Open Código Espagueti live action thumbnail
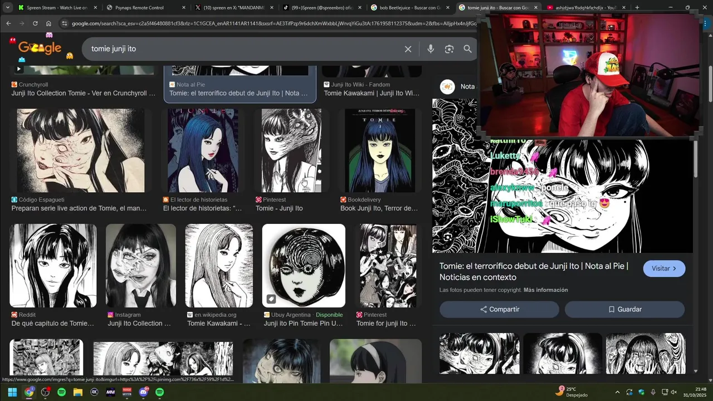This screenshot has height=401, width=713. point(81,150)
